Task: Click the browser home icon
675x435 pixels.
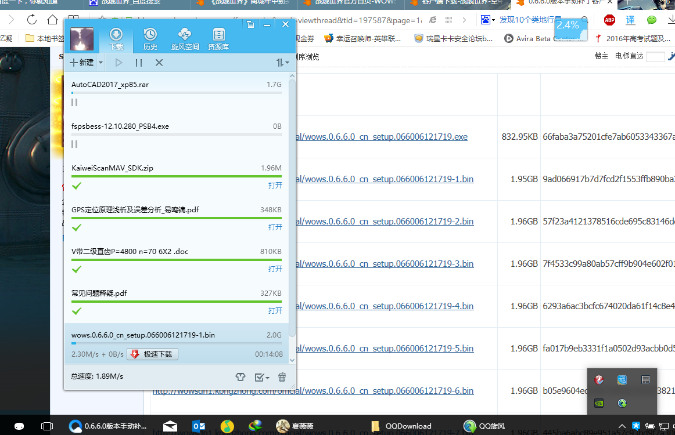Action: point(52,20)
